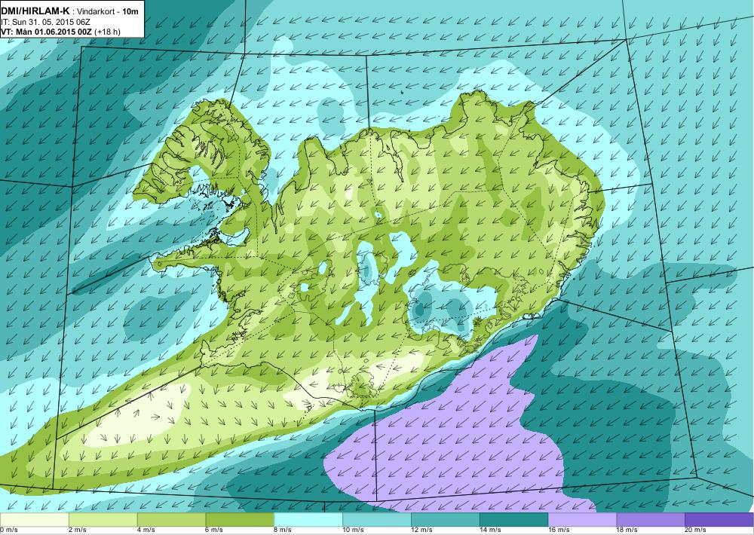
Task: Select the "16 m/s" legend label
Action: [559, 530]
